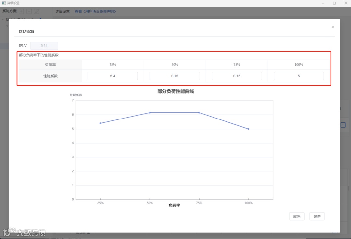Maximize the 详细设置 window
The height and width of the screenshot is (239, 351).
pos(334,3)
